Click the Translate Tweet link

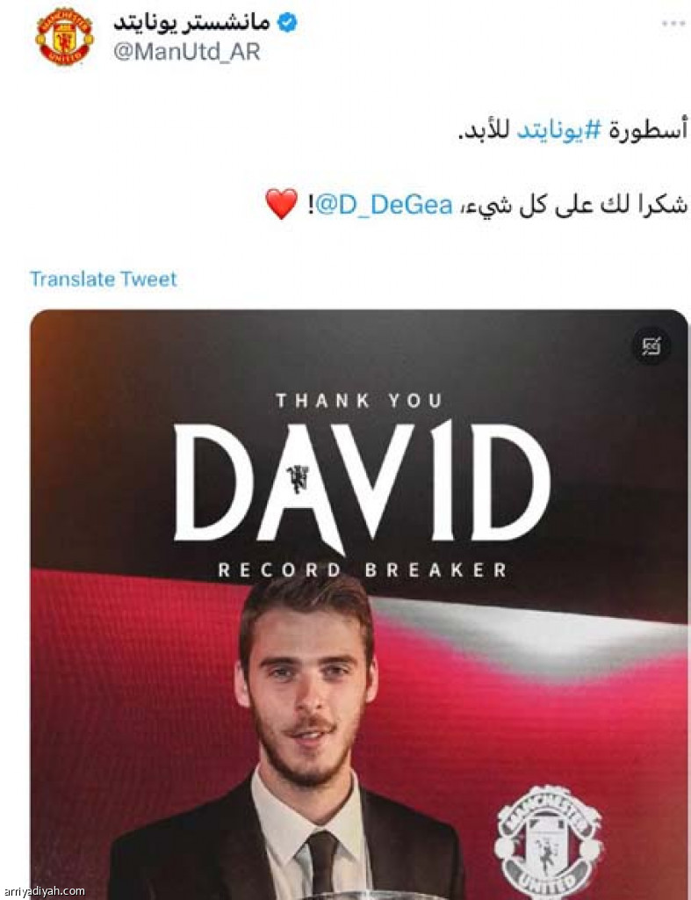104,279
